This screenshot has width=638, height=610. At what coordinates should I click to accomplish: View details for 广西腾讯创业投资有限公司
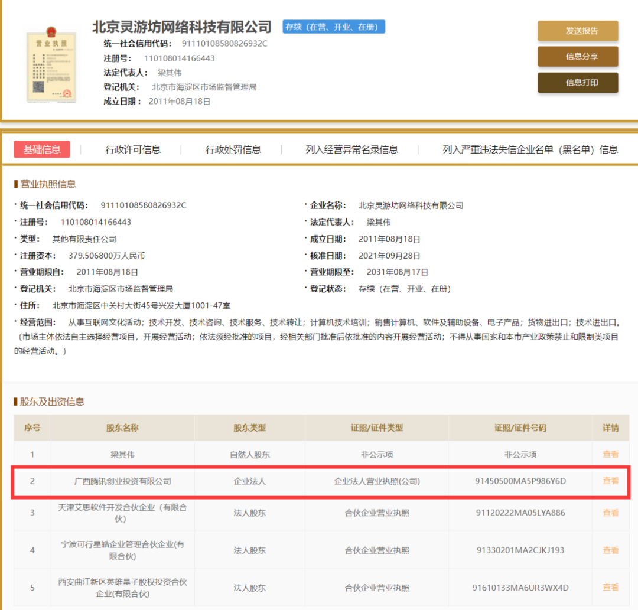click(x=610, y=481)
